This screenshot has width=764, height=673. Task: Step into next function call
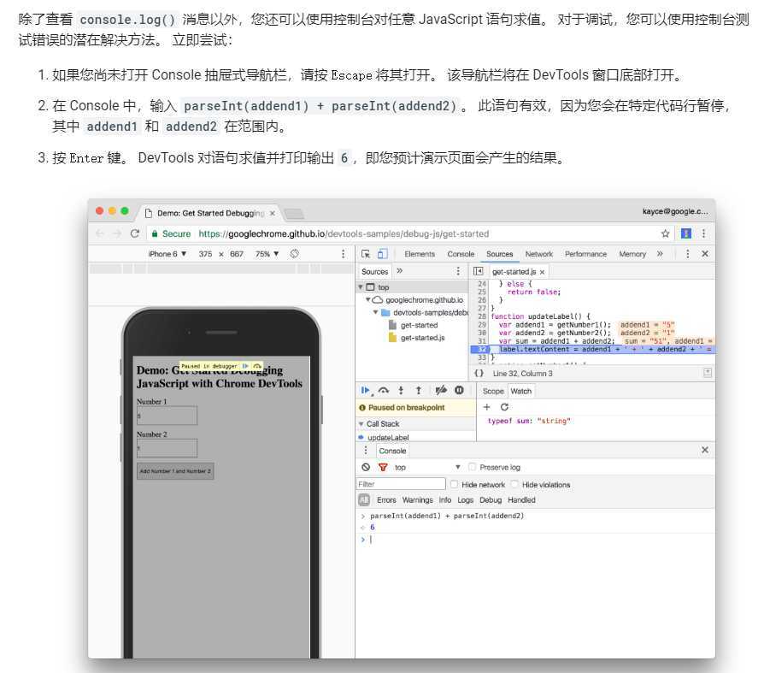pos(401,390)
